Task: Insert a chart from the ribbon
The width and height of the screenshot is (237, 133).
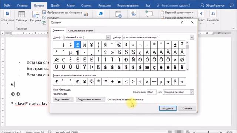Action: pos(86,14)
